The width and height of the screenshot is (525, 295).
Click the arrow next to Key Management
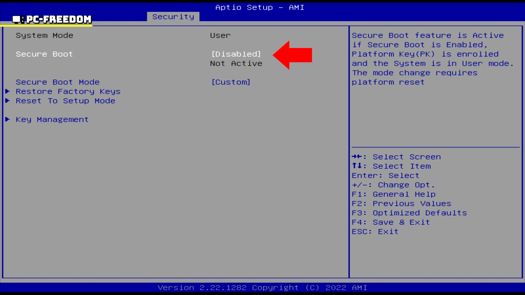[x=8, y=119]
